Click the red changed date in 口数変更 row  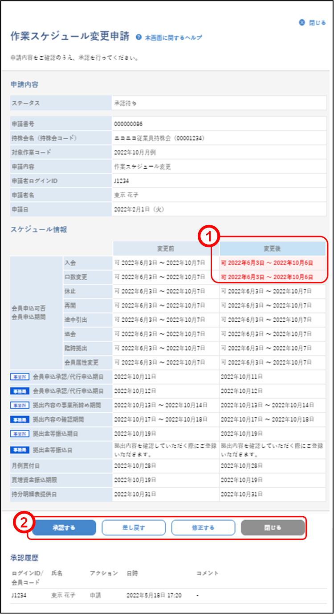coord(267,277)
